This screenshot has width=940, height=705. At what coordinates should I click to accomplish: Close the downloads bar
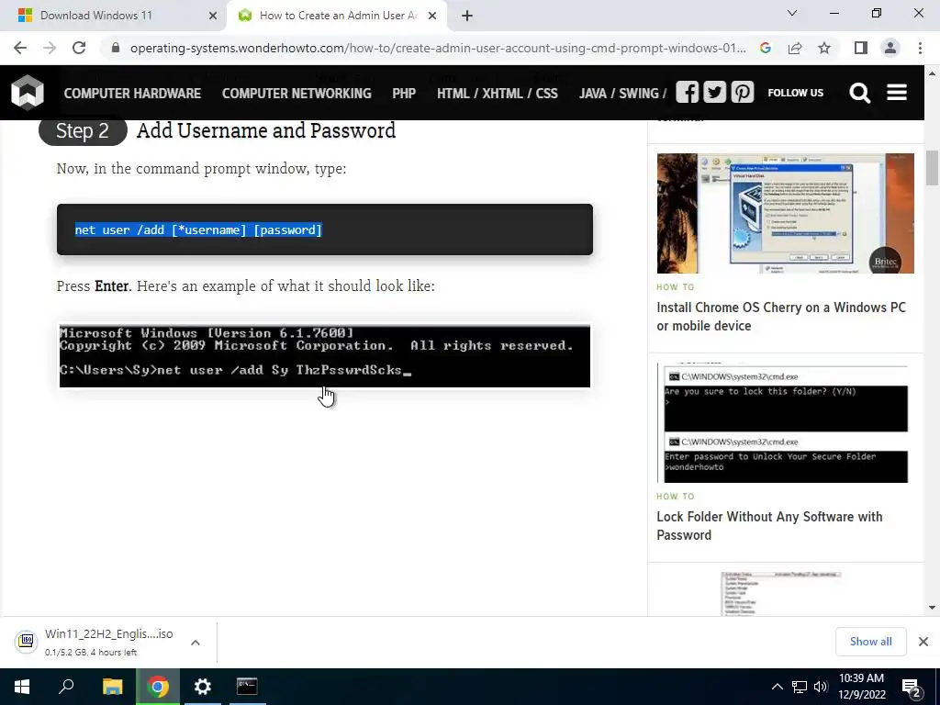[x=923, y=642]
